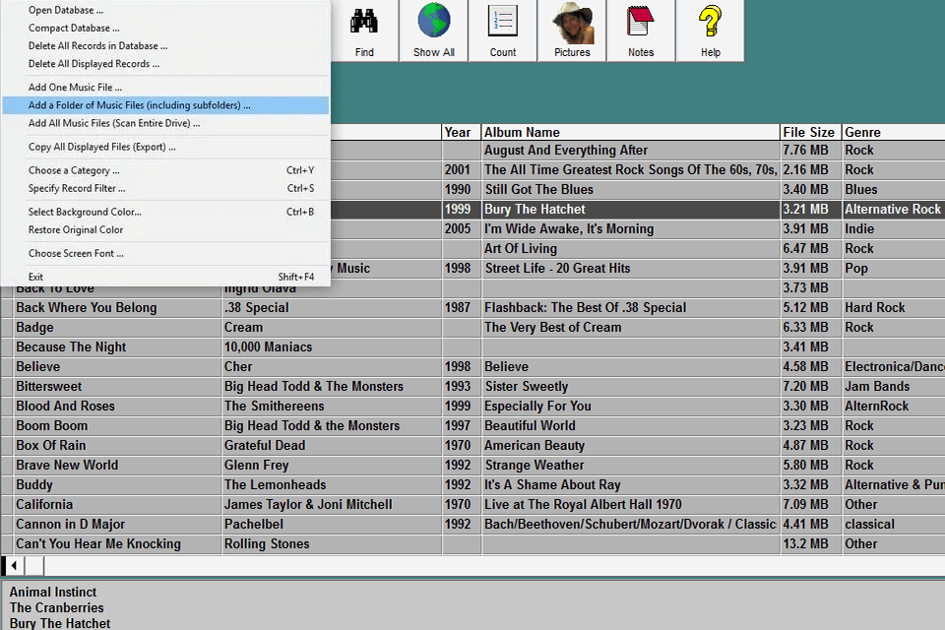
Task: Click the Pictures icon
Action: (x=571, y=30)
